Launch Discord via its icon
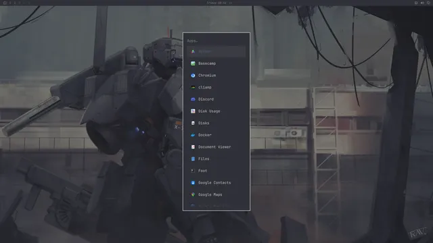This screenshot has width=433, height=243. [x=193, y=99]
